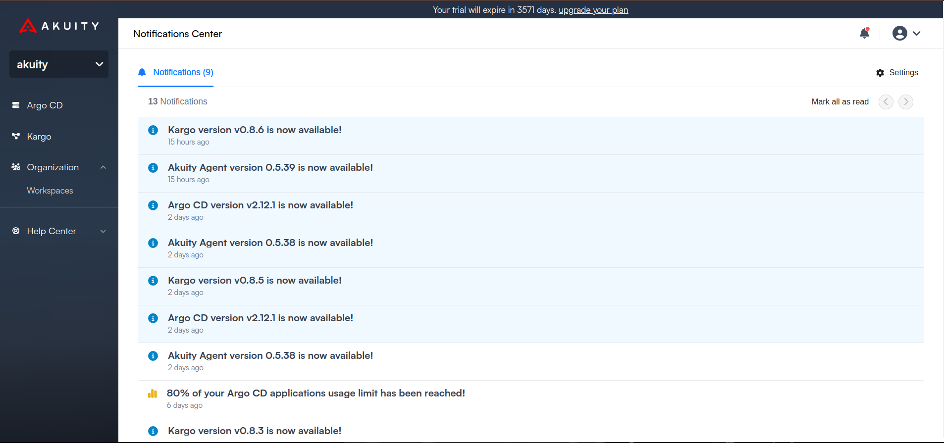Go to next notifications page
The width and height of the screenshot is (944, 443).
906,101
